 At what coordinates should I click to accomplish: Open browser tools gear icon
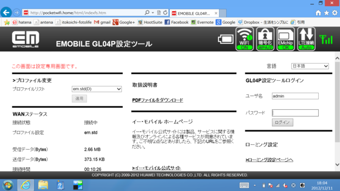click(335, 13)
